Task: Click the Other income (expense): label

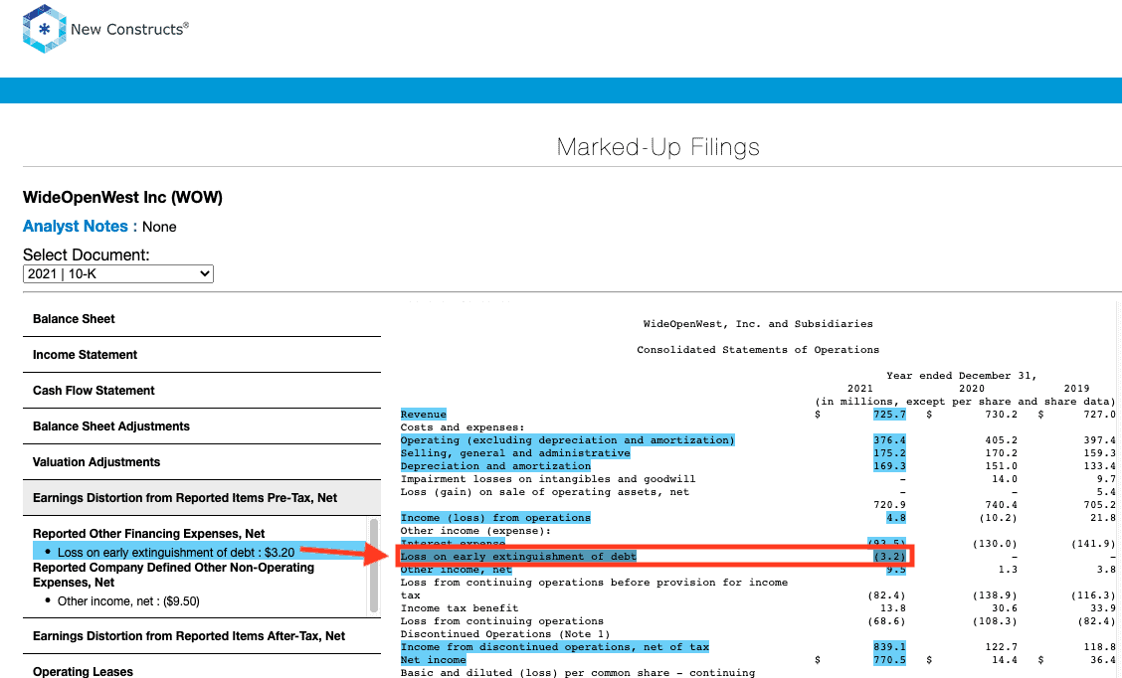Action: (473, 530)
